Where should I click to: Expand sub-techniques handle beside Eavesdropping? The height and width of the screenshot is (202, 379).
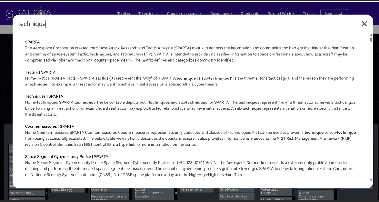click(x=46, y=193)
